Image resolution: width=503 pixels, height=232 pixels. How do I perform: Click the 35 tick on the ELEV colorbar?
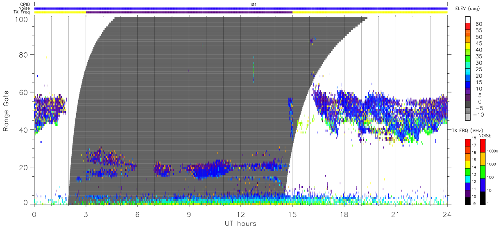[478, 56]
